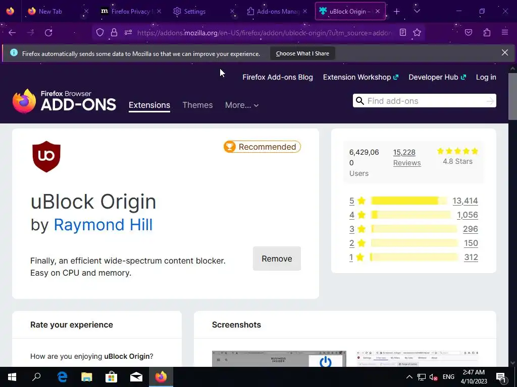Close the uBlock Origin tab

[378, 11]
